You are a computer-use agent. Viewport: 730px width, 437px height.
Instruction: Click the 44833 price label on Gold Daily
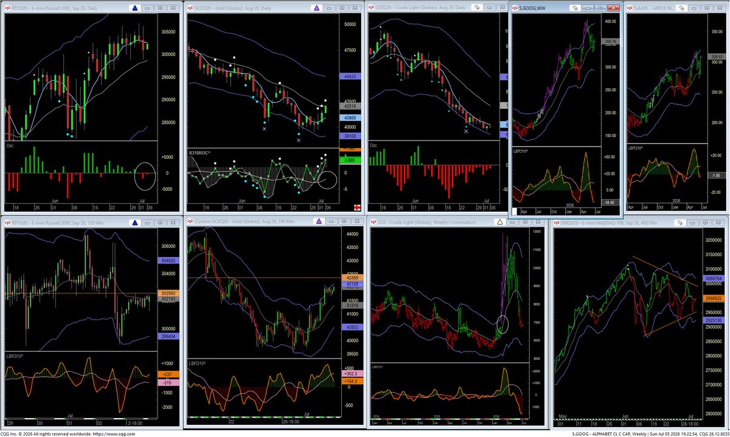(x=349, y=77)
